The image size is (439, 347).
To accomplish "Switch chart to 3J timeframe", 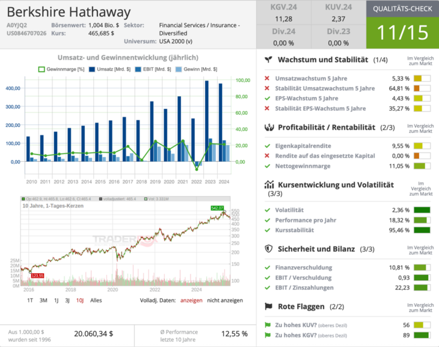I will (67, 300).
